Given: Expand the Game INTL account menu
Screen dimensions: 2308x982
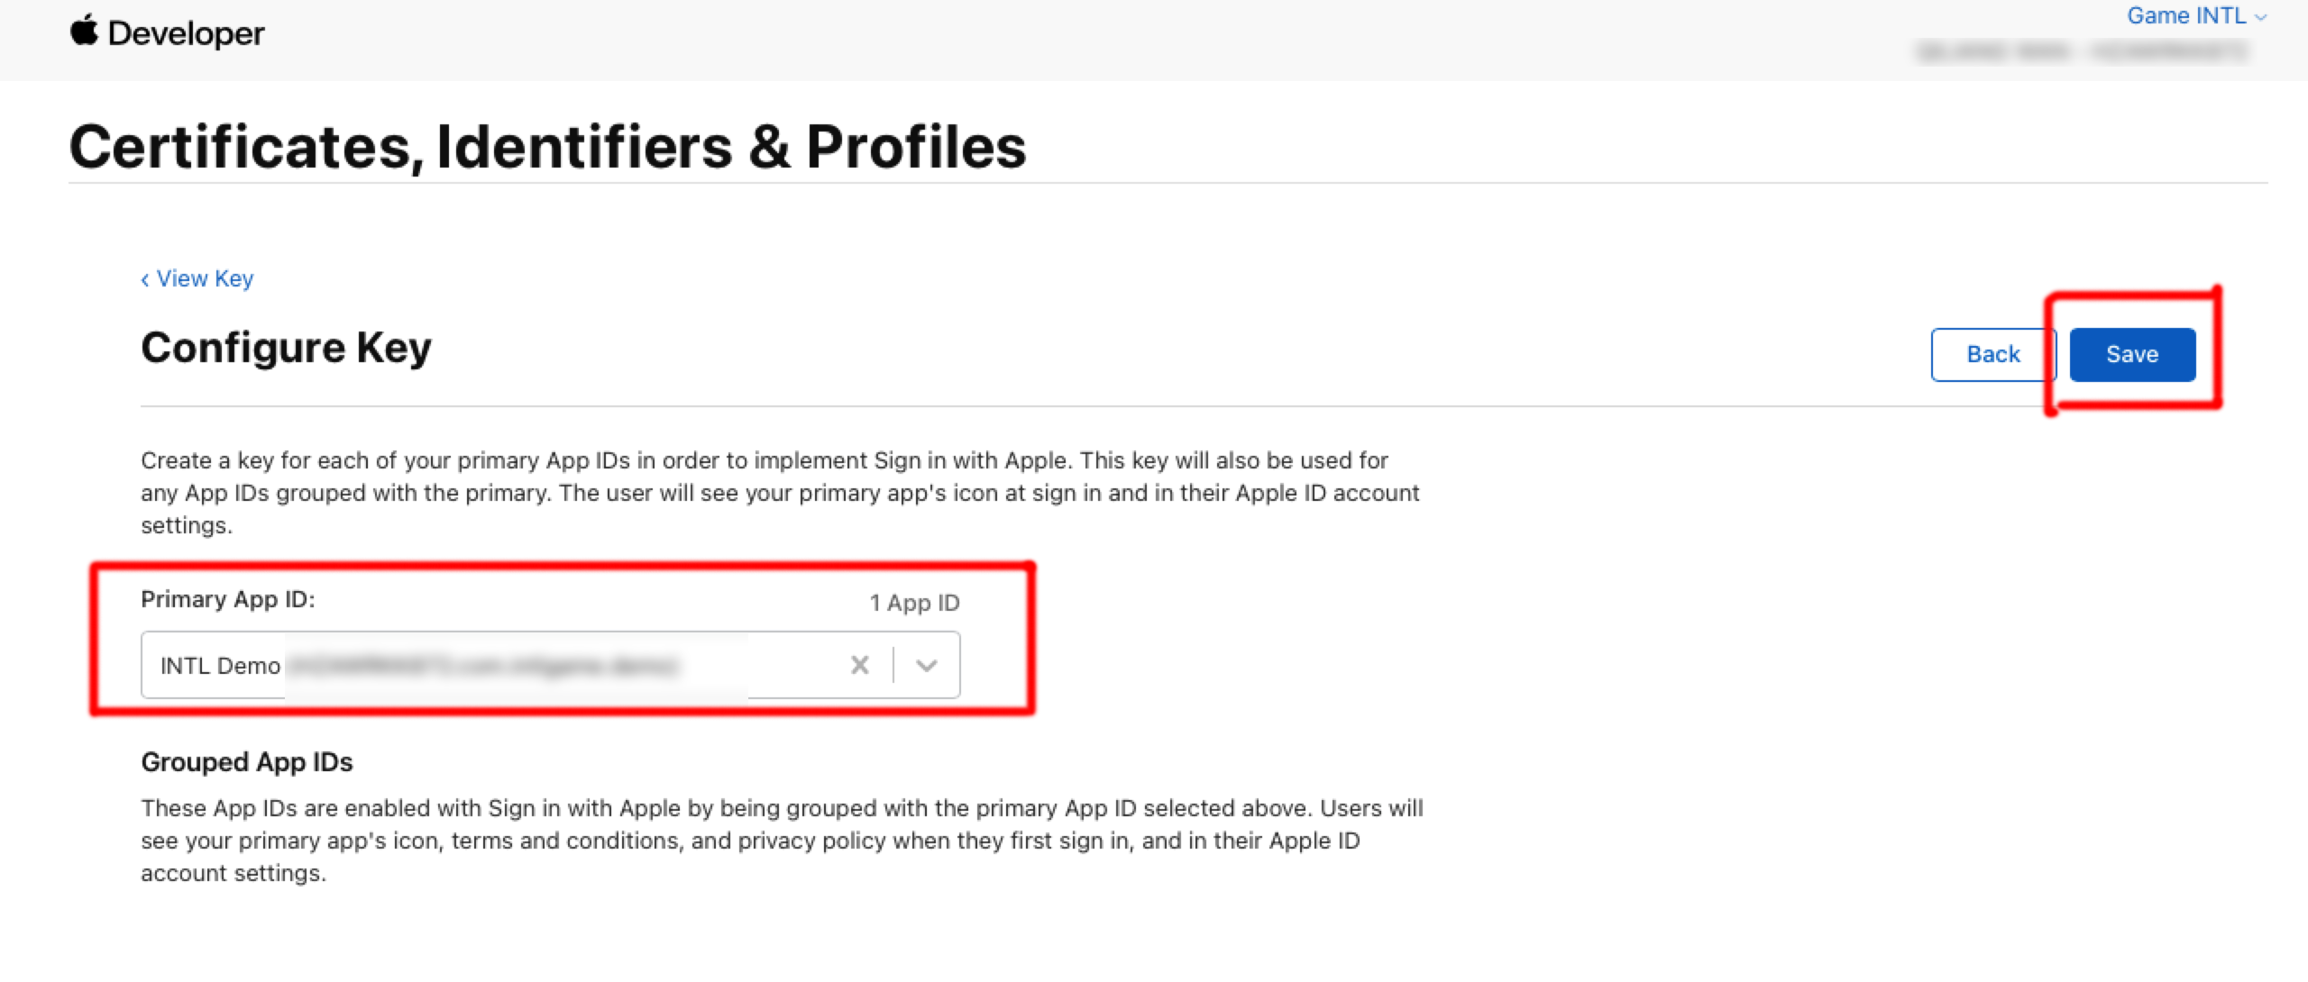Looking at the screenshot, I should tap(2187, 16).
